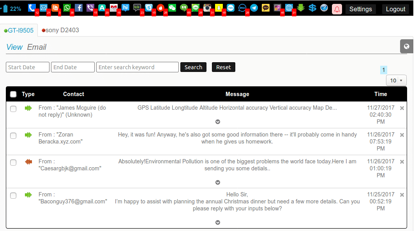Image resolution: width=418 pixels, height=231 pixels.
Task: Click the Logout button
Action: click(x=395, y=9)
